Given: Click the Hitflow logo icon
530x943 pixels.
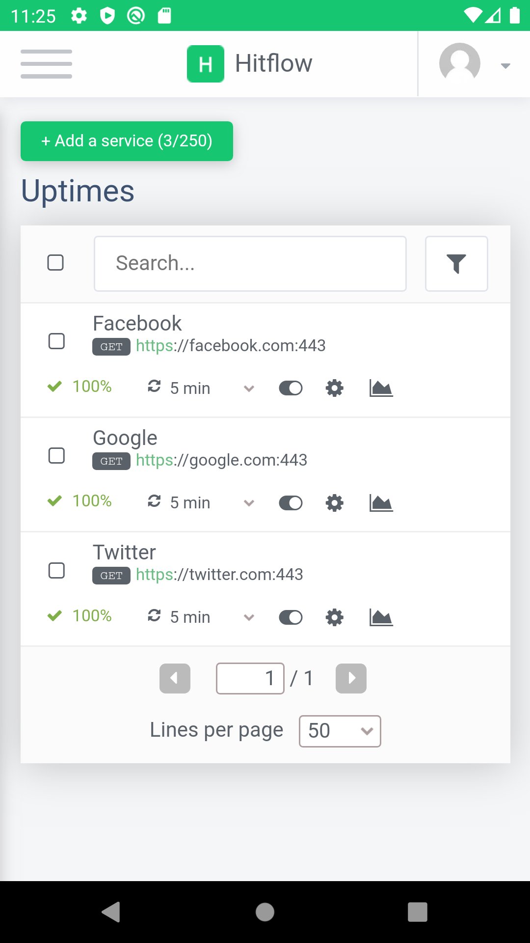Looking at the screenshot, I should [205, 63].
